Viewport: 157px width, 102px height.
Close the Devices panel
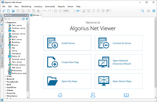point(28,15)
